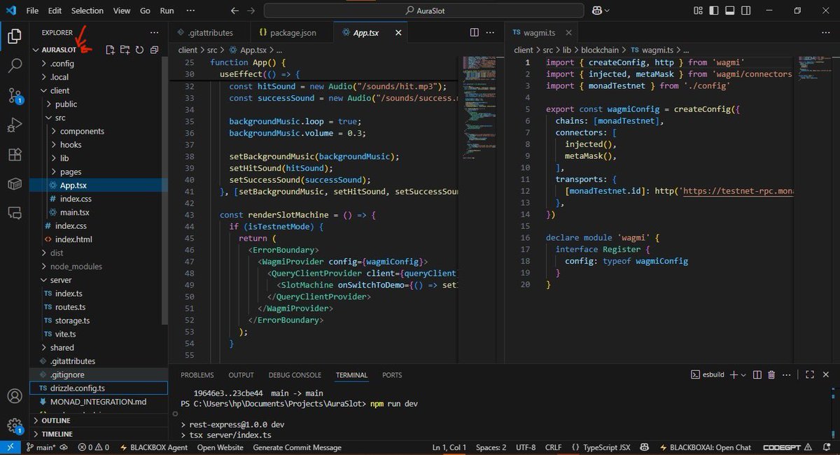Image resolution: width=840 pixels, height=455 pixels.
Task: Collapse all folders in Explorer
Action: (155, 50)
